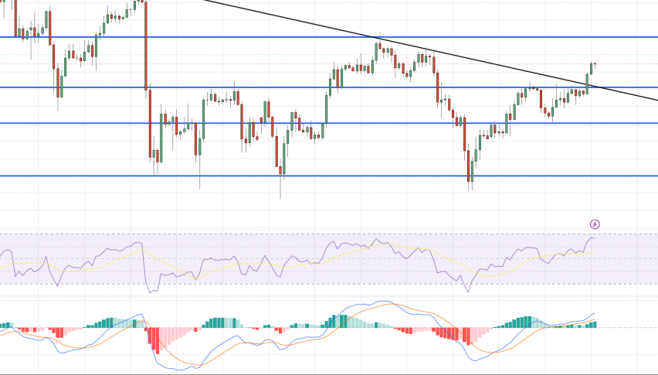Click the blue MACD line at its right end
Image resolution: width=658 pixels, height=375 pixels.
593,314
